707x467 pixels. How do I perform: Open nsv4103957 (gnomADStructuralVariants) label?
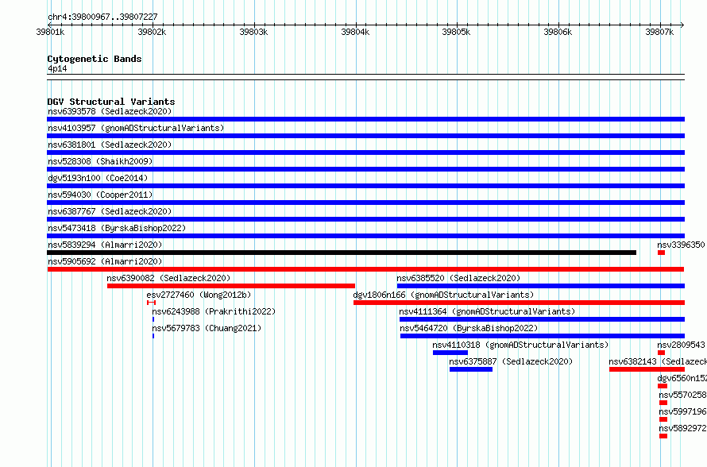point(136,128)
